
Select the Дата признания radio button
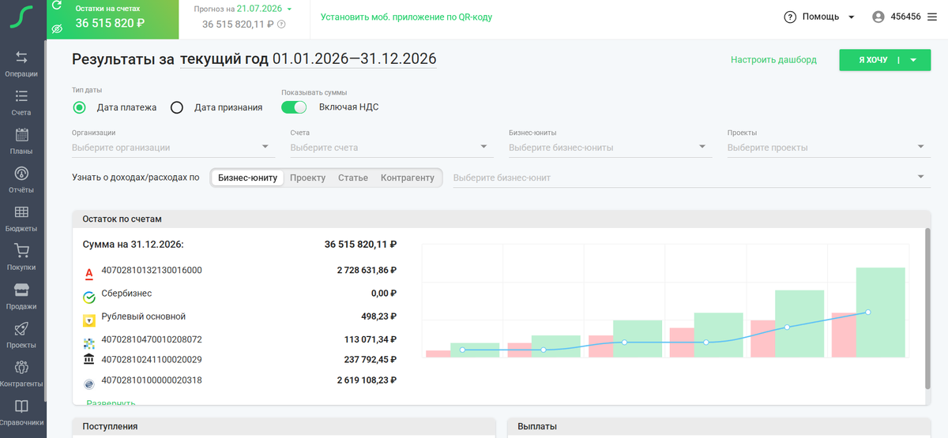(x=177, y=107)
